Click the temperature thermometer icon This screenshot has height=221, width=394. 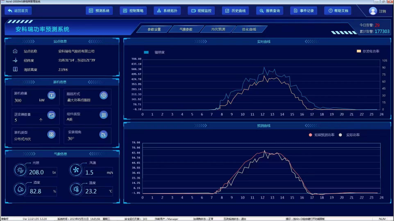click(76, 189)
